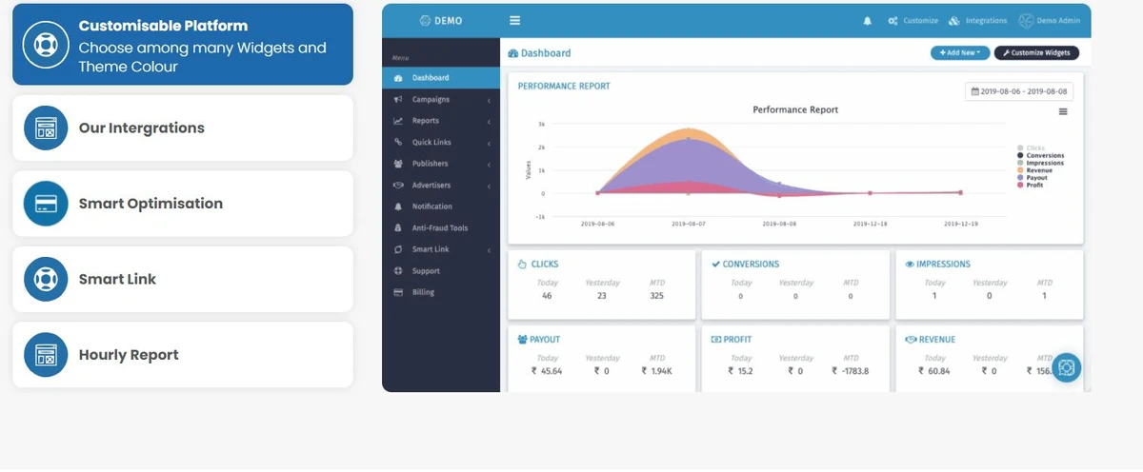
Task: Select the Customisable Platform feature tab
Action: (x=183, y=45)
